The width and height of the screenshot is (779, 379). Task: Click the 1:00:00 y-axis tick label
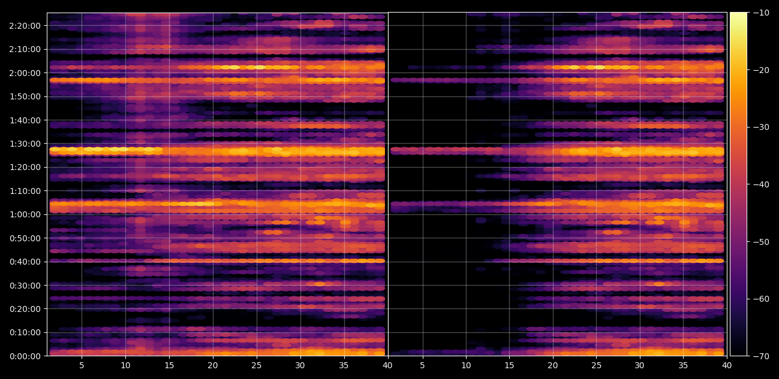coord(25,214)
